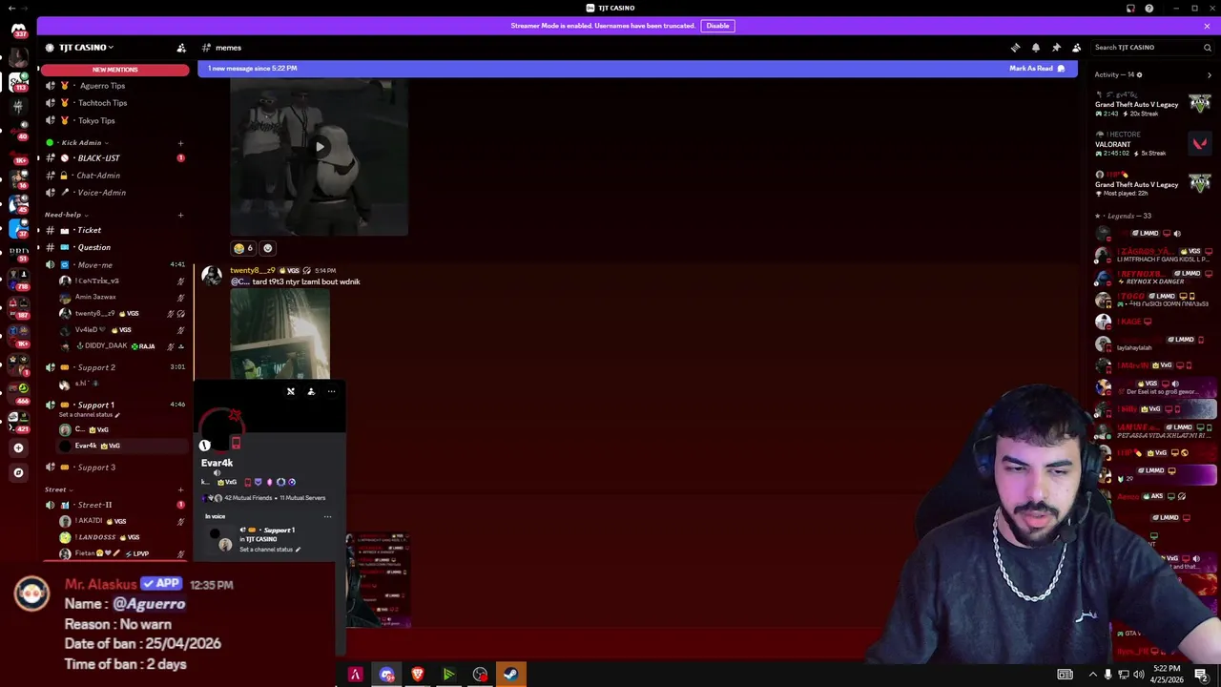Select voice user twenty8__z9 in Move-me

click(x=121, y=313)
